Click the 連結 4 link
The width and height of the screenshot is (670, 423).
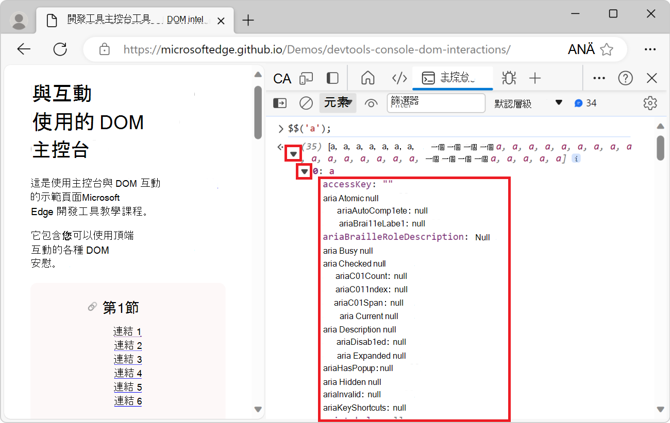128,373
